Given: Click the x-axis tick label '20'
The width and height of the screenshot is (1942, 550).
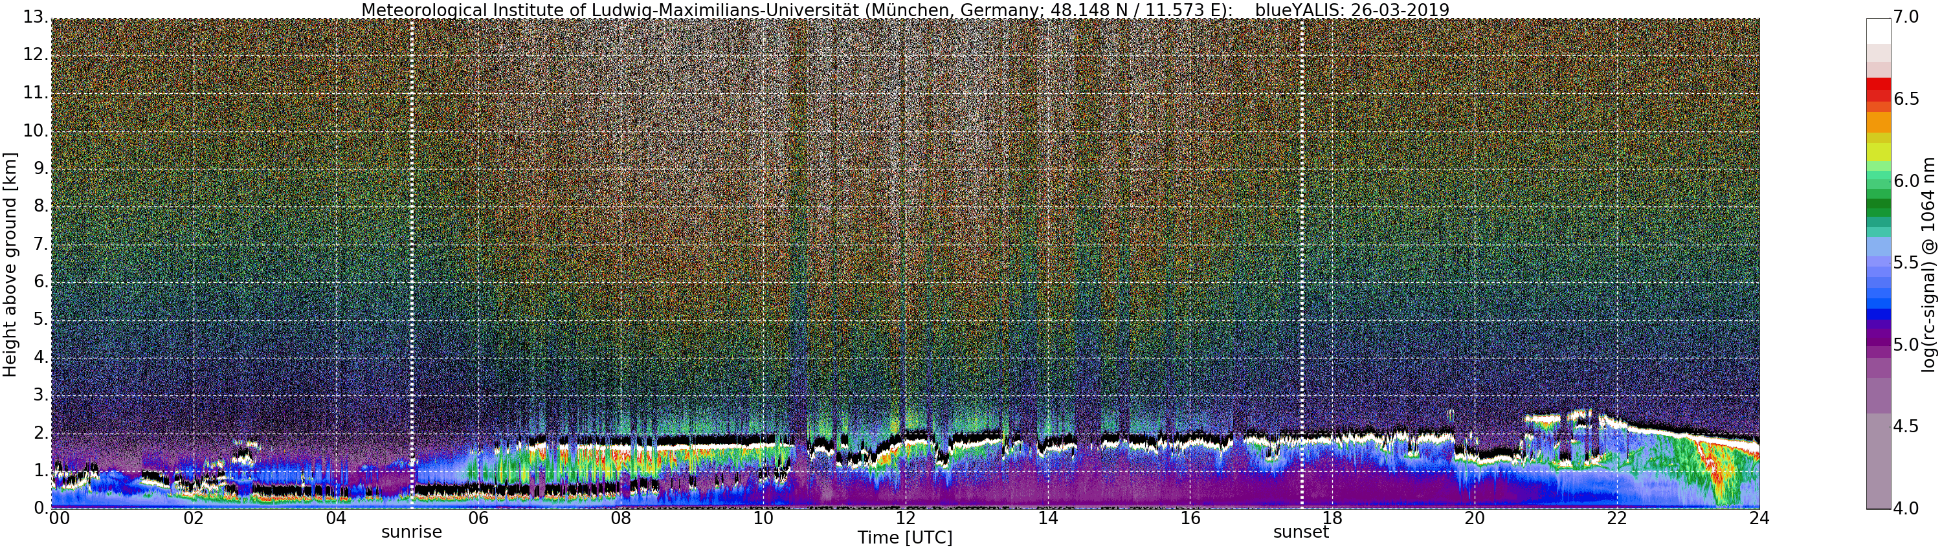Looking at the screenshot, I should [x=1475, y=518].
